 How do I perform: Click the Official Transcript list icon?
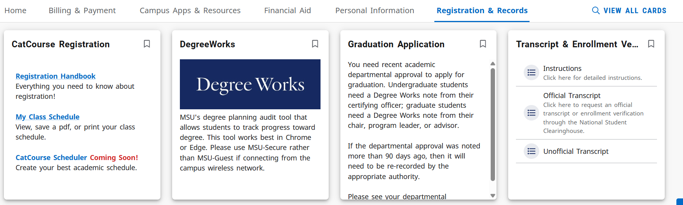coord(531,113)
